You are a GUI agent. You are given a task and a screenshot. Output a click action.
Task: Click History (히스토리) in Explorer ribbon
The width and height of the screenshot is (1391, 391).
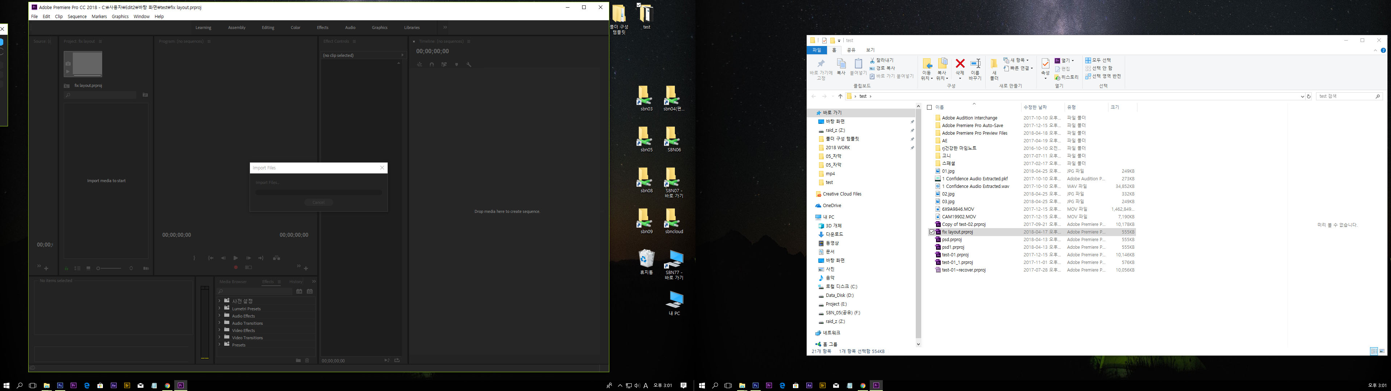[x=1066, y=77]
